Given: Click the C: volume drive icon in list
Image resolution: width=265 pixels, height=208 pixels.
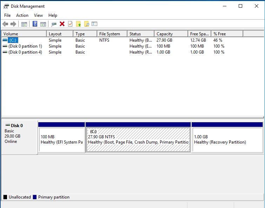Looking at the screenshot, I should (x=5, y=40).
